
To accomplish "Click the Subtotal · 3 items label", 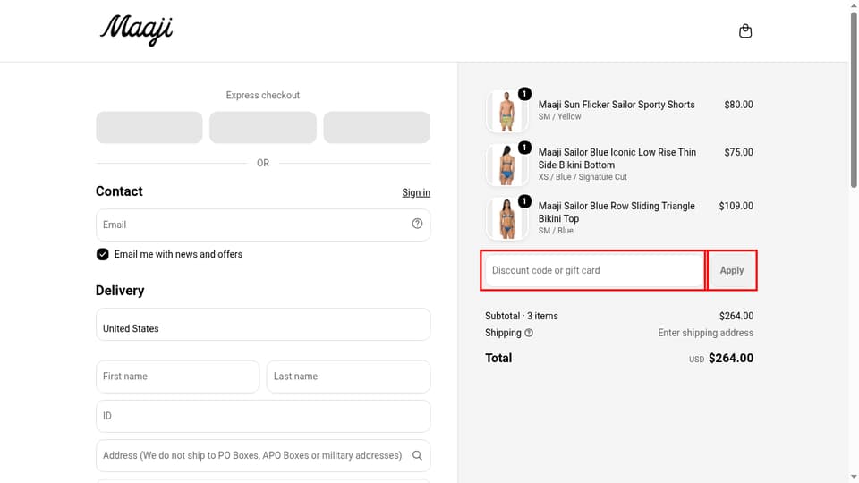I will (x=521, y=316).
